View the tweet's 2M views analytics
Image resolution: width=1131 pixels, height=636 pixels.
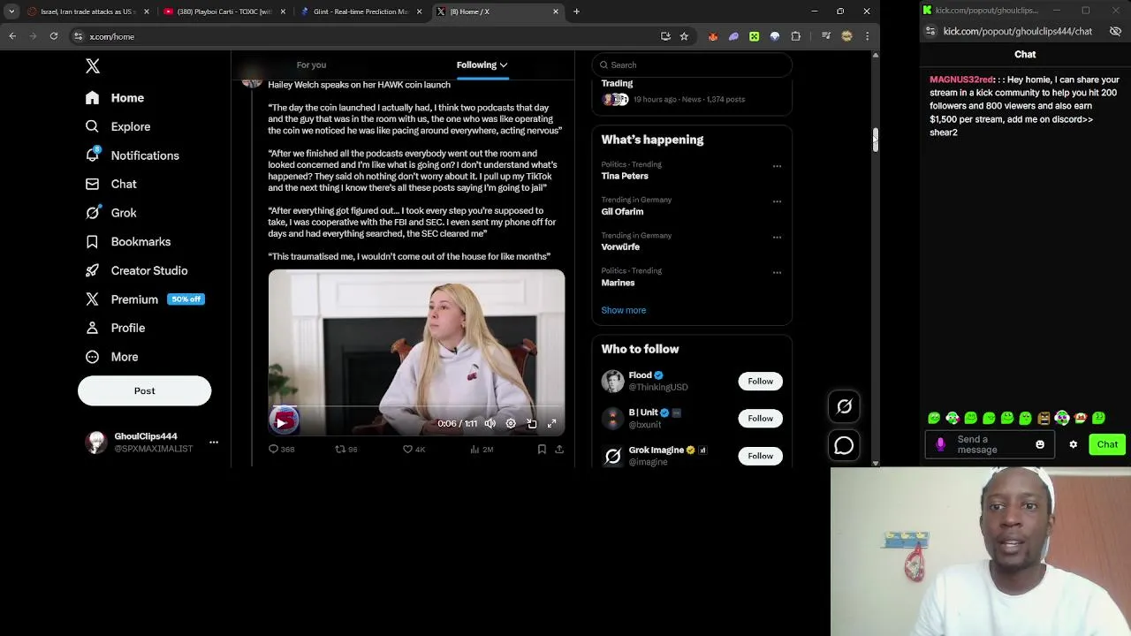[482, 449]
